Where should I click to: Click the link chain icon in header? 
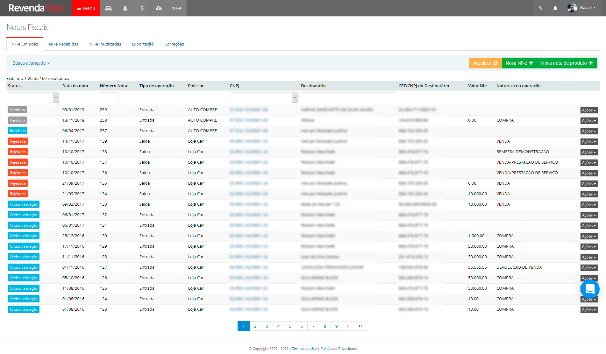[x=540, y=8]
